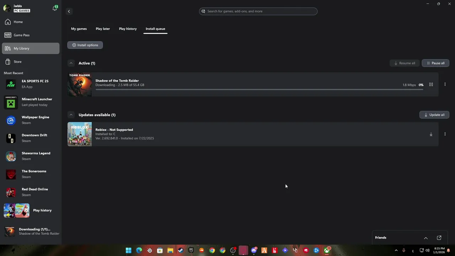Open The Bonerooms from Most Recent
The width and height of the screenshot is (455, 256).
[31, 174]
